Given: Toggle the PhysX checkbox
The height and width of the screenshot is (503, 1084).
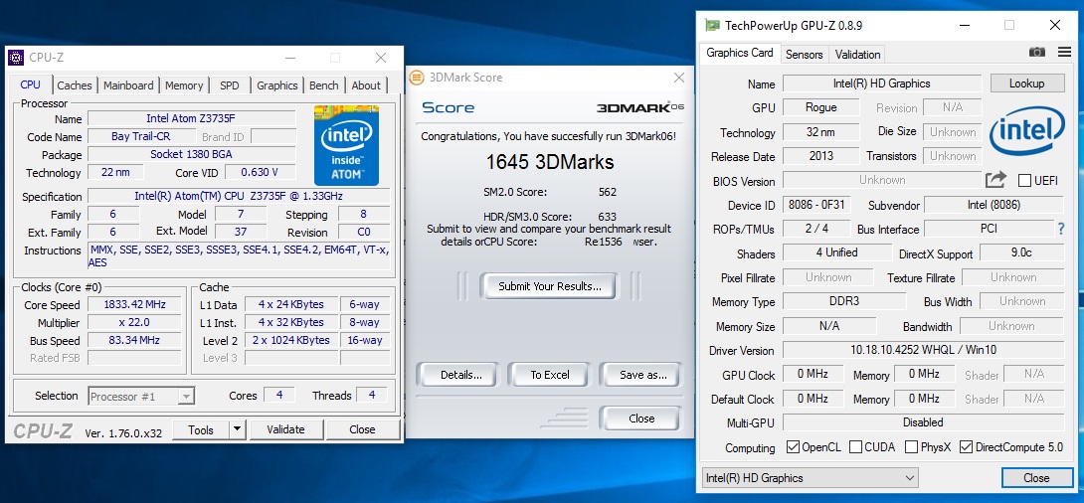Looking at the screenshot, I should coord(911,447).
